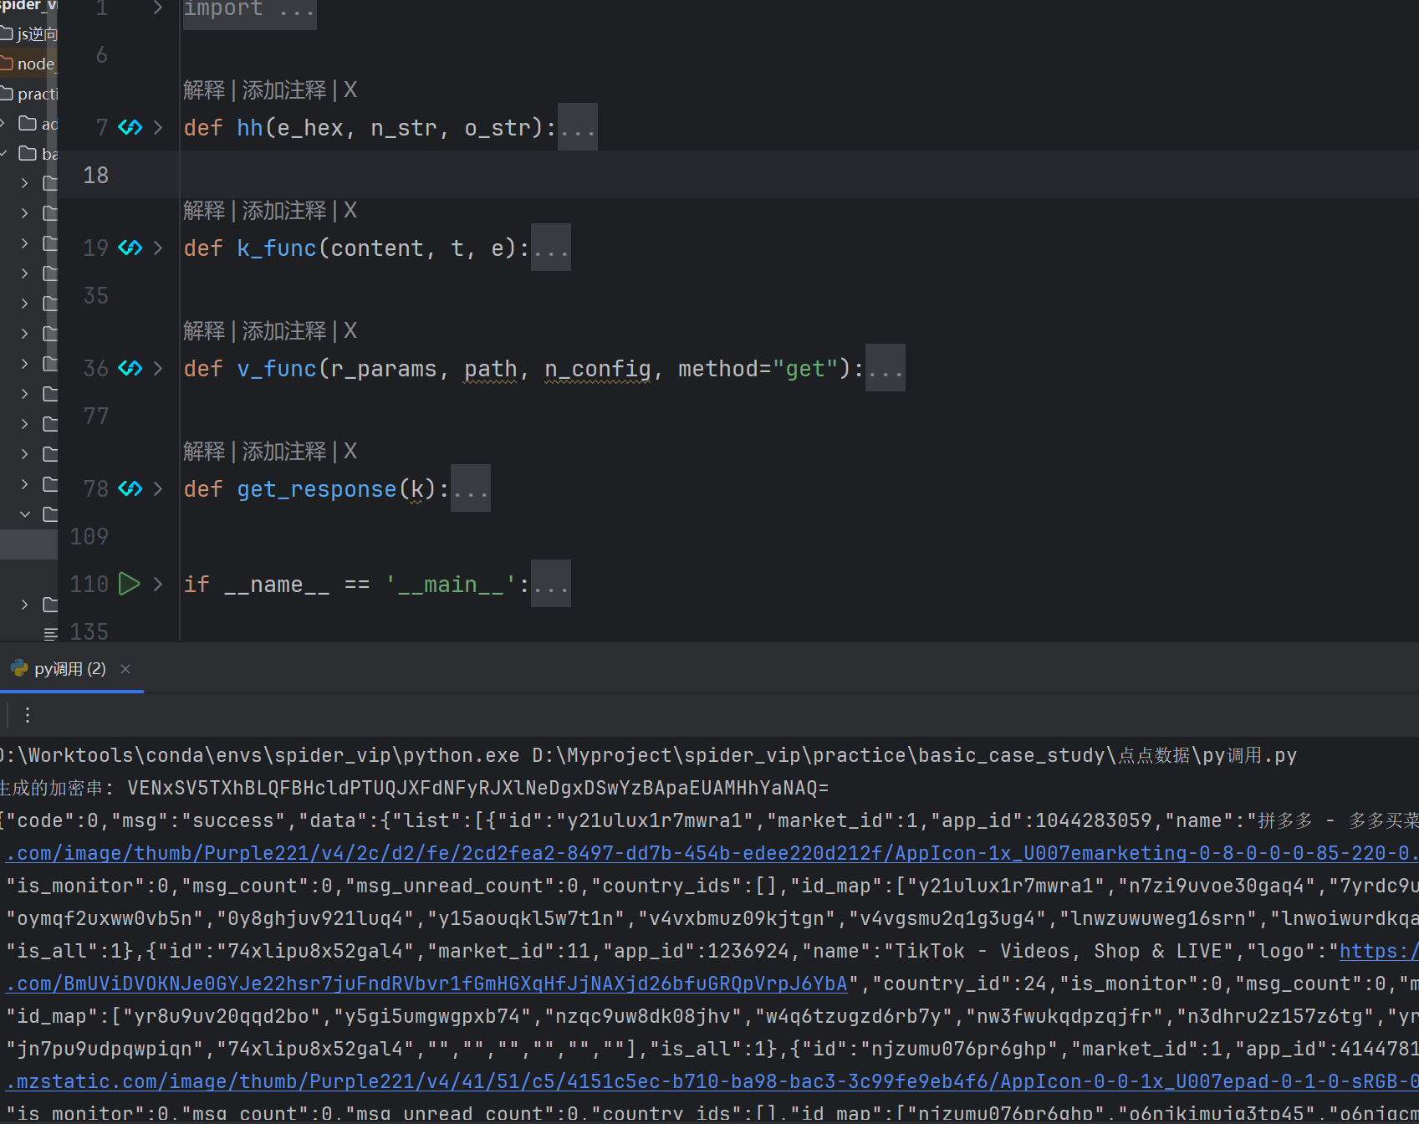Expand the ac folder in the project tree
1419x1124 pixels.
[3, 124]
